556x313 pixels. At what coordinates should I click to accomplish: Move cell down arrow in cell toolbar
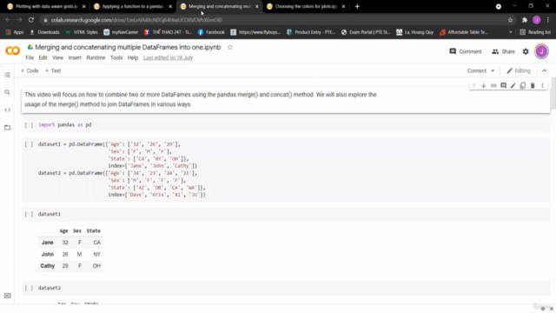click(484, 85)
